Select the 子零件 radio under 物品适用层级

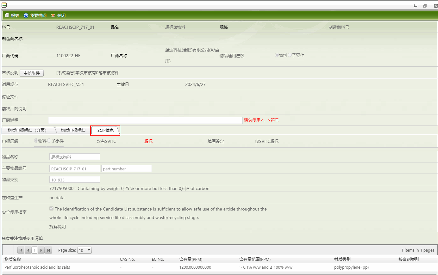pos(290,55)
